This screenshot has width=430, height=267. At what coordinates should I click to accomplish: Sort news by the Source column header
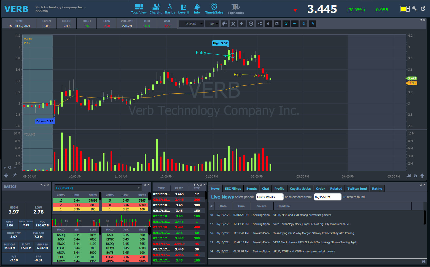pos(262,206)
